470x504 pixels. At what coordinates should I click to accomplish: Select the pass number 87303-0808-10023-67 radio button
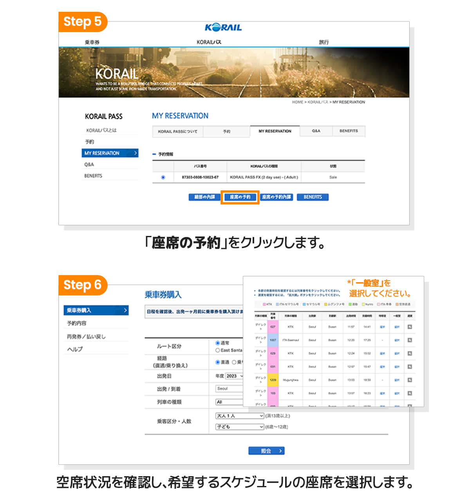pos(163,178)
